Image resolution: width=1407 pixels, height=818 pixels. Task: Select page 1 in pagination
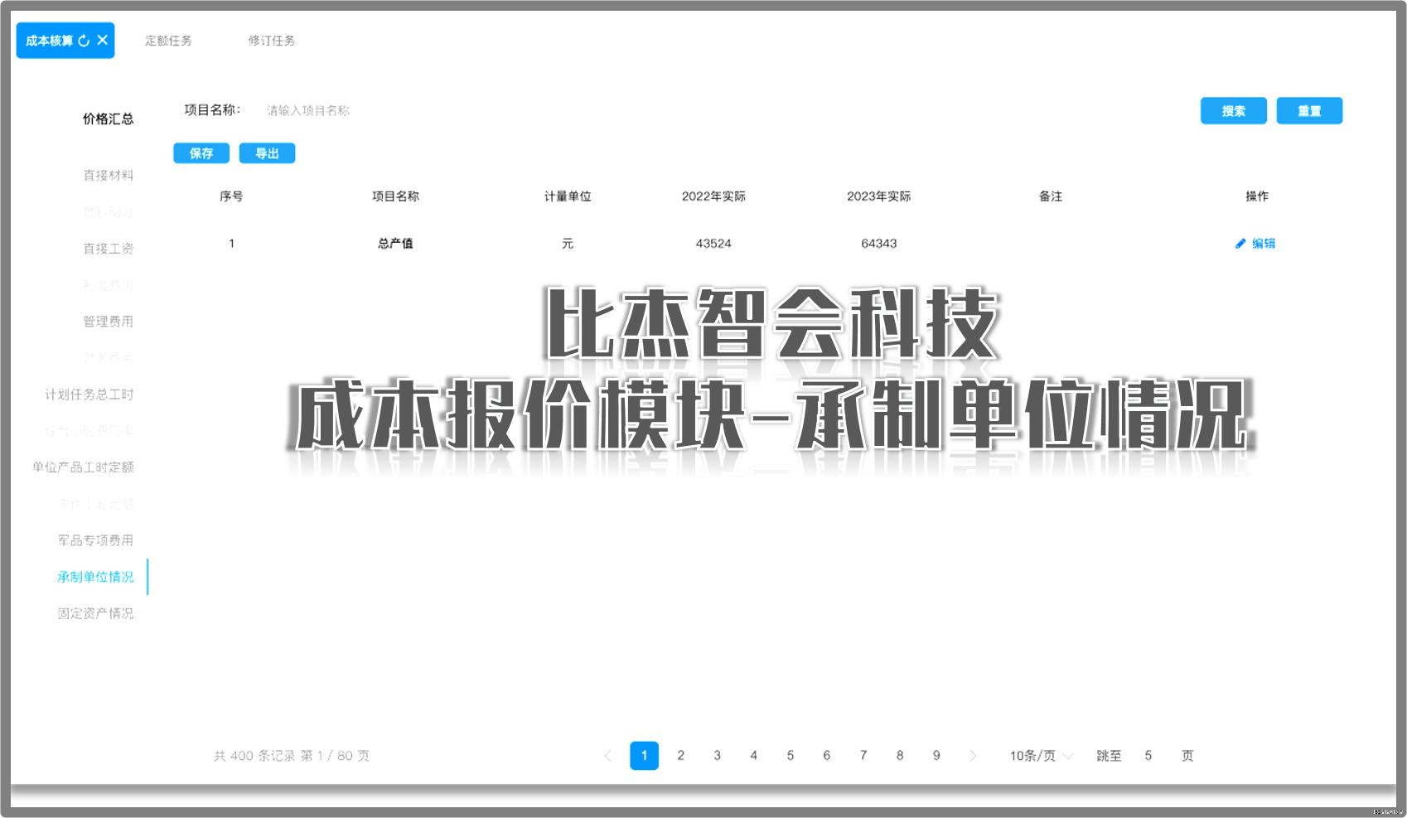click(x=644, y=756)
